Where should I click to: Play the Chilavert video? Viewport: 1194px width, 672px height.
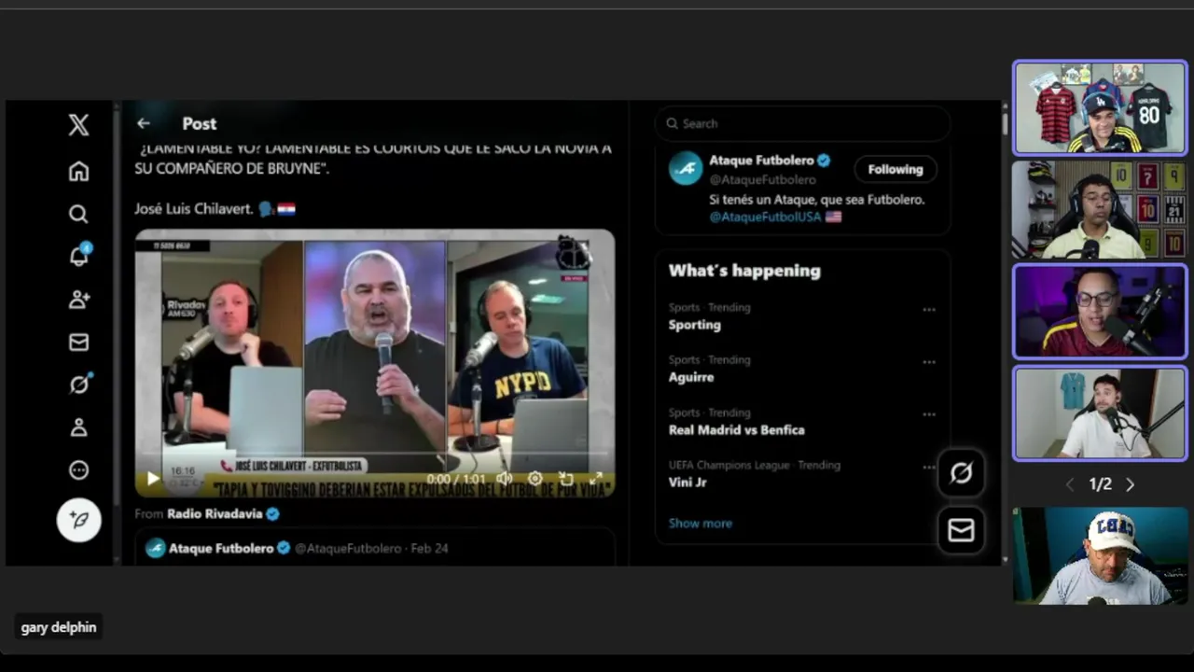[x=153, y=479]
